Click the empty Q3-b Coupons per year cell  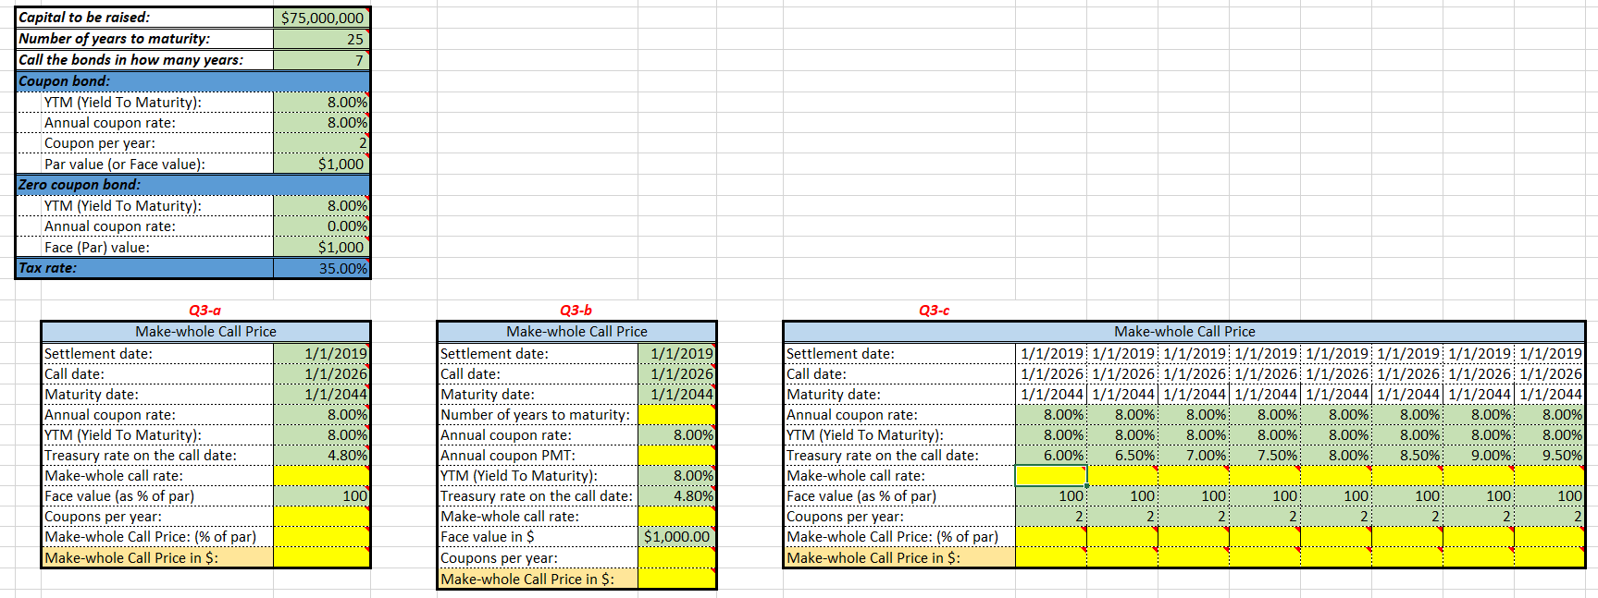pyautogui.click(x=676, y=557)
